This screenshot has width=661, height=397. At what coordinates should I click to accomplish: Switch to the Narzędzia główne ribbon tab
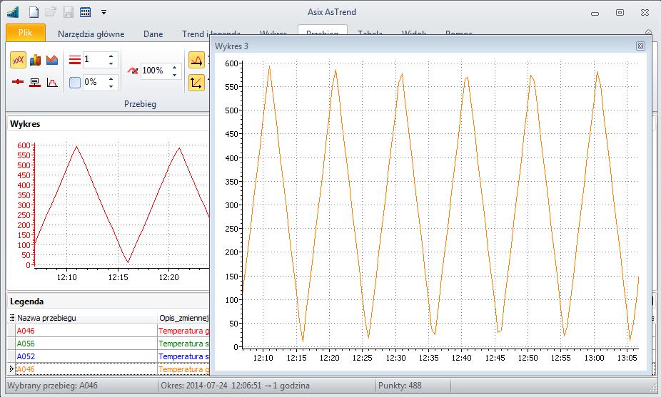[91, 34]
